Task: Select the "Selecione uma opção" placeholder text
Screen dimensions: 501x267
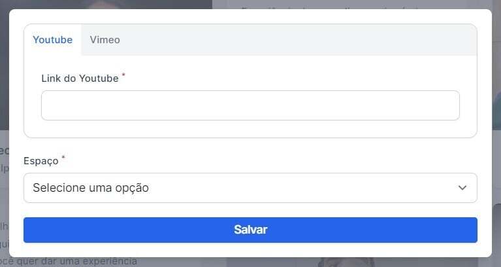Action: [91, 188]
